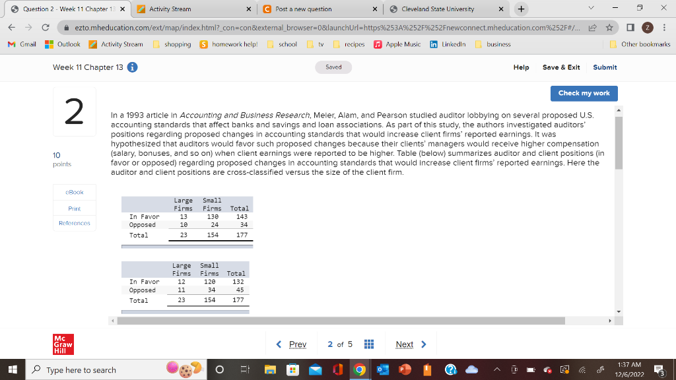Close the Cleveland State University tab
Image resolution: width=676 pixels, height=380 pixels.
coord(501,9)
